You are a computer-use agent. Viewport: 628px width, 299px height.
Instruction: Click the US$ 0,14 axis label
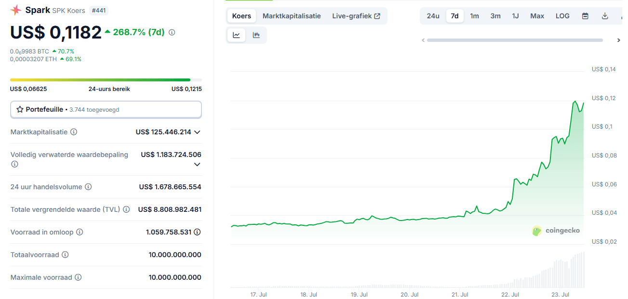604,69
